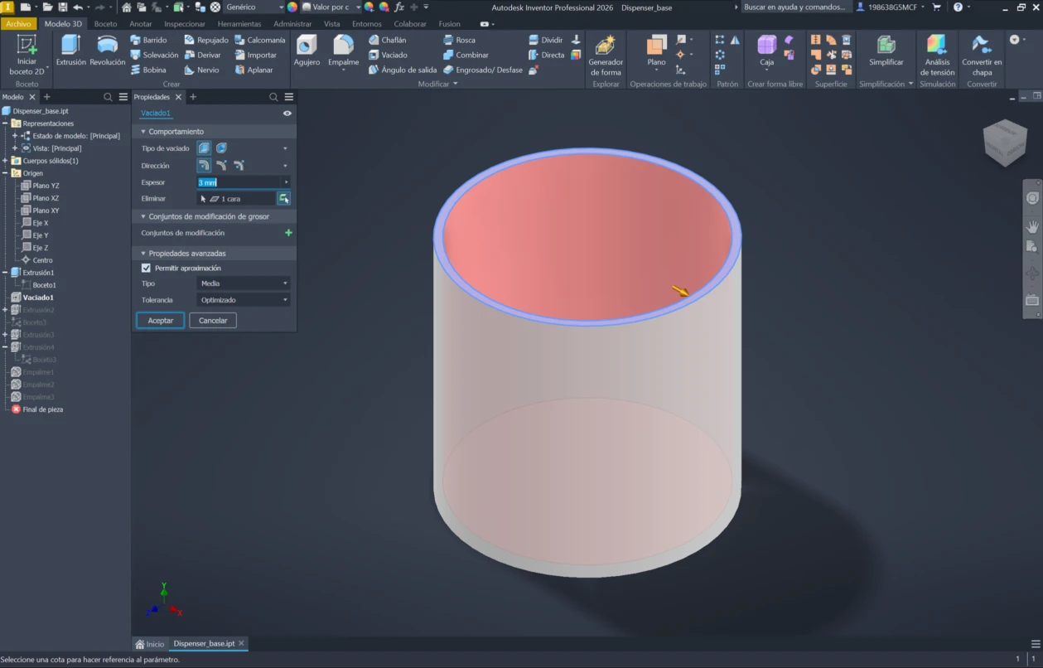Toggle the Permitir aproximación checkbox
The image size is (1043, 668).
[147, 269]
